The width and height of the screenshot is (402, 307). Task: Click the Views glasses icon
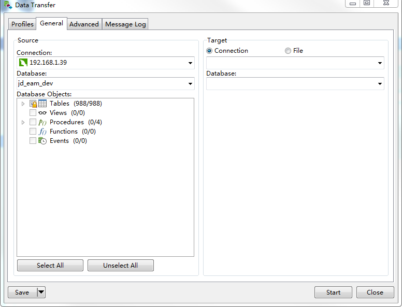(x=42, y=113)
